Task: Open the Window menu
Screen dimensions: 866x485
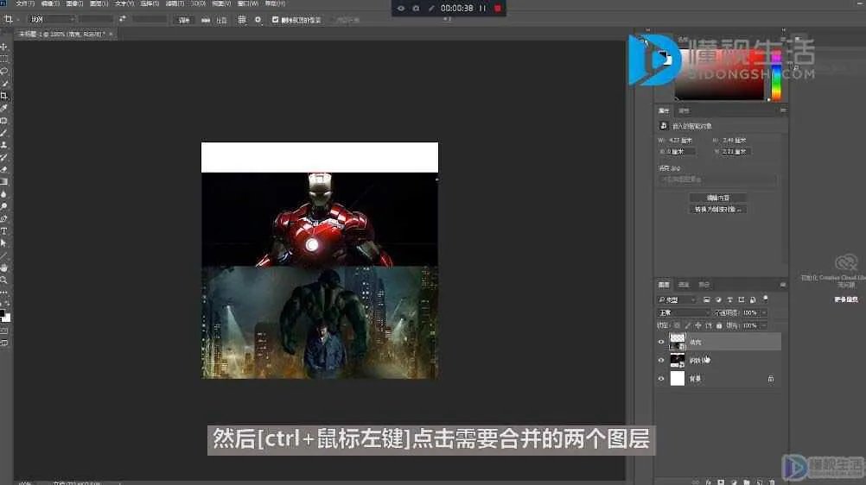Action: (x=248, y=3)
